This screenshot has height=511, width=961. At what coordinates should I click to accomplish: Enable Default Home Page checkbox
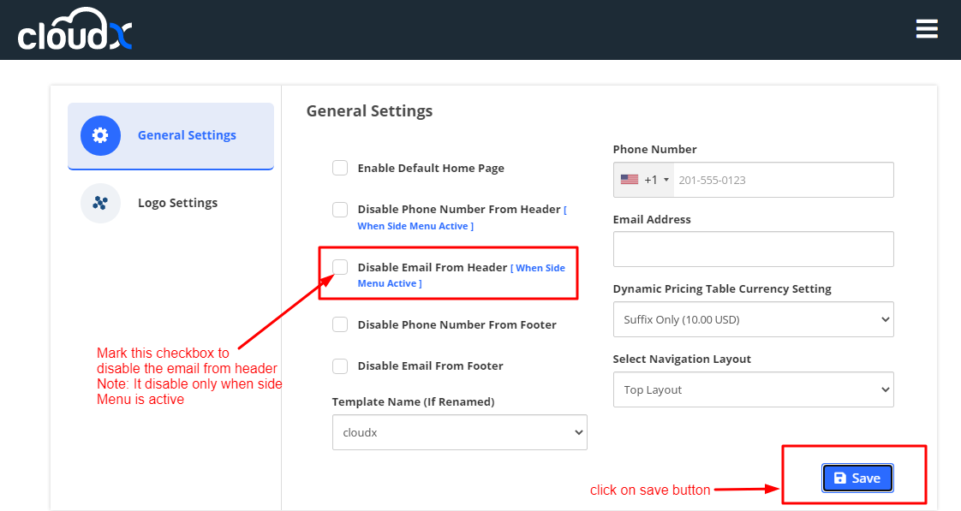click(340, 168)
